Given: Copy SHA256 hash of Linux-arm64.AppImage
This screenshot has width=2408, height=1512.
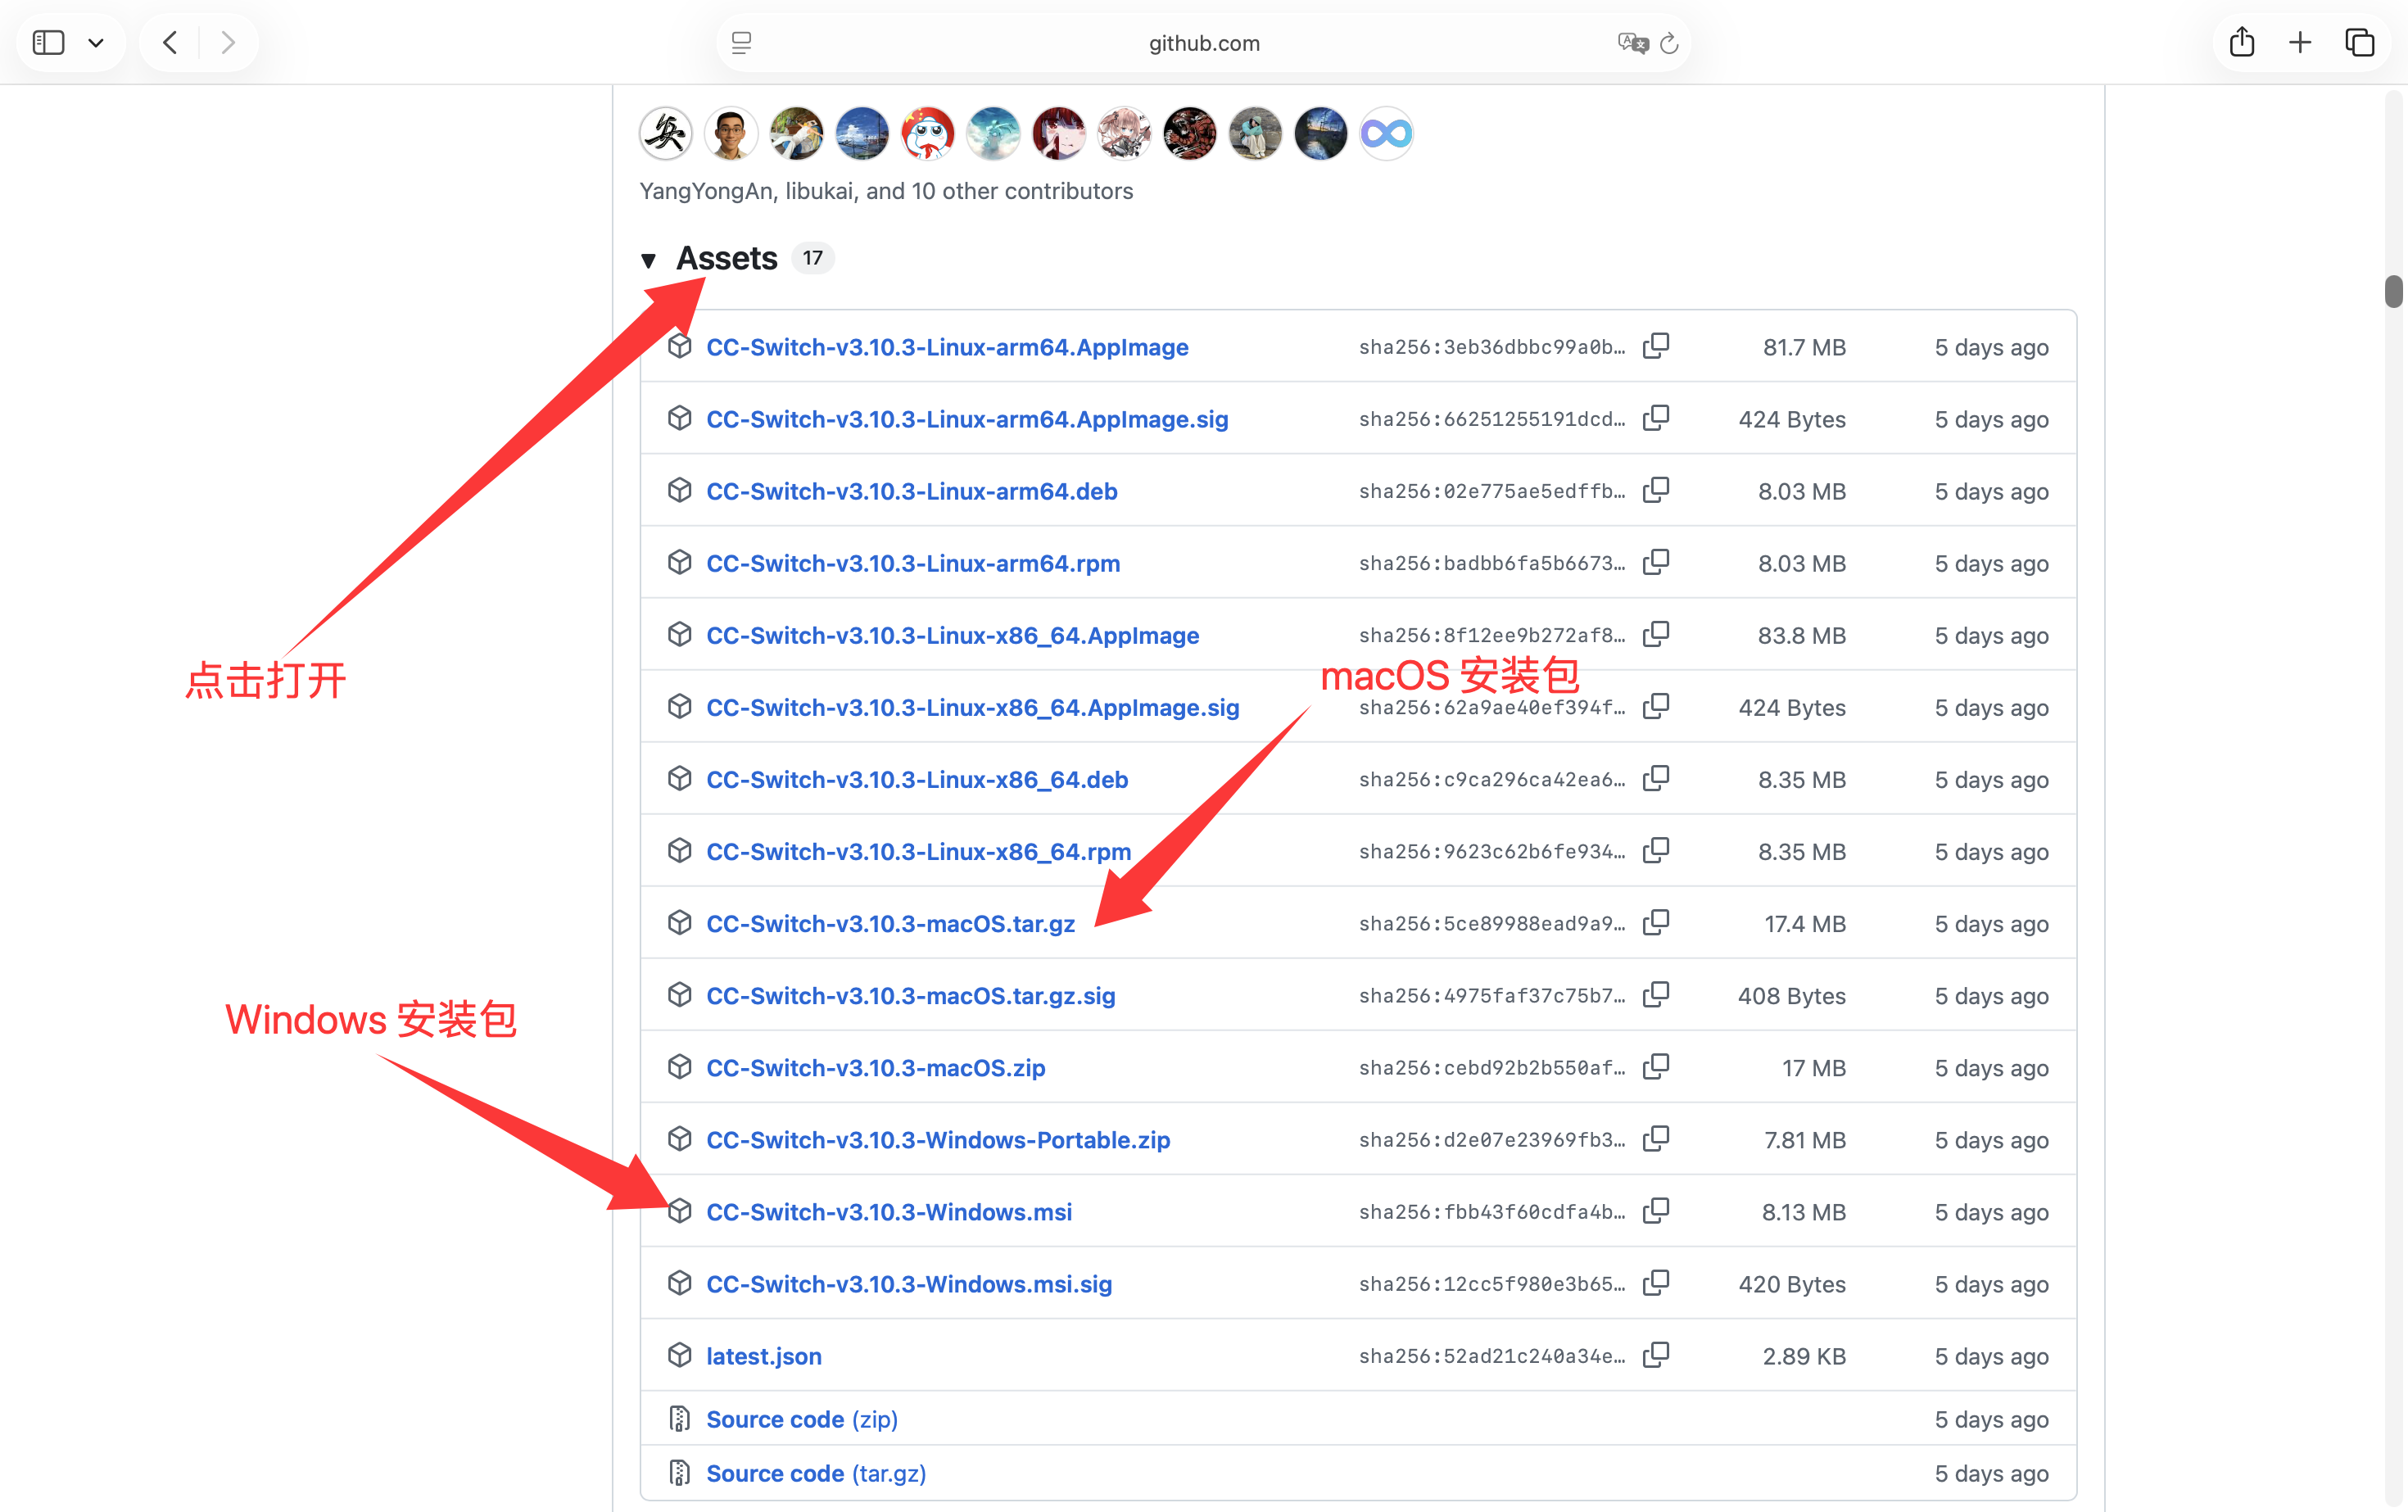Looking at the screenshot, I should tap(1656, 346).
